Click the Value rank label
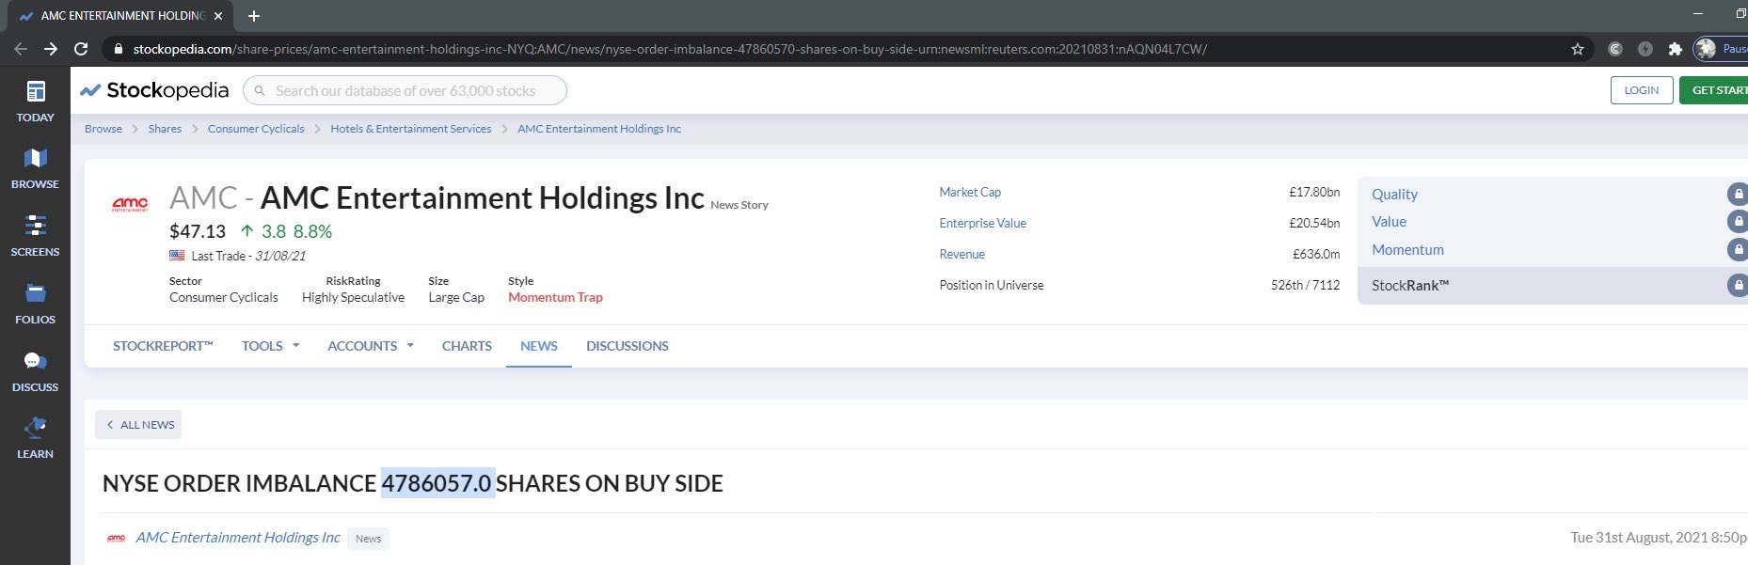 (x=1389, y=222)
